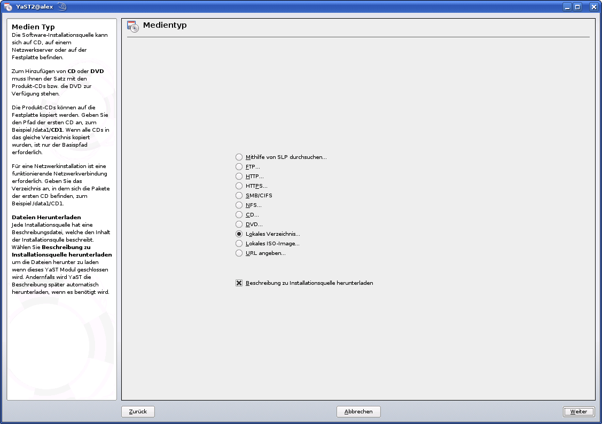Click the 'Medien Typ' help heading
Viewport: 602px width, 424px height.
point(34,27)
